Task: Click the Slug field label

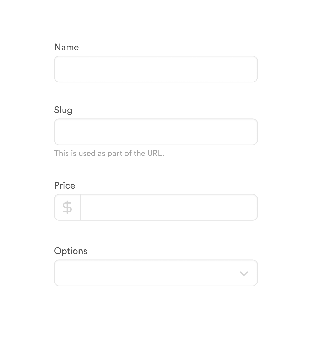Action: click(63, 110)
